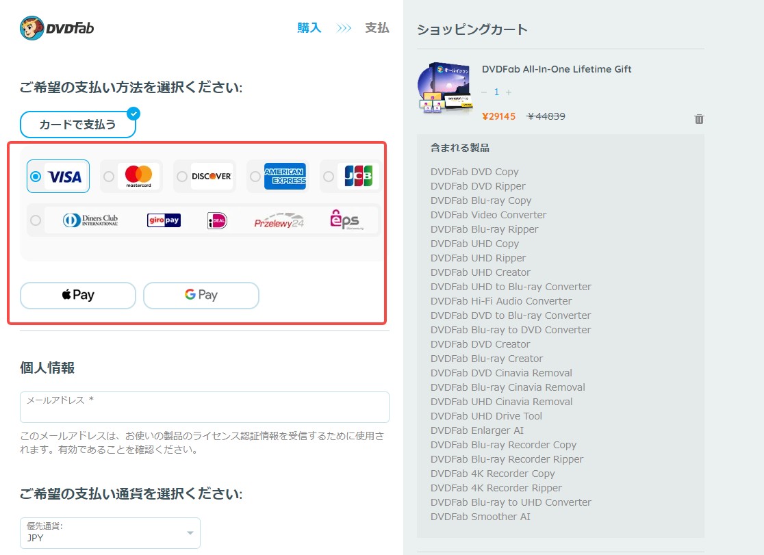Delete cart item with trash icon
Screen dimensions: 764x555
point(699,119)
